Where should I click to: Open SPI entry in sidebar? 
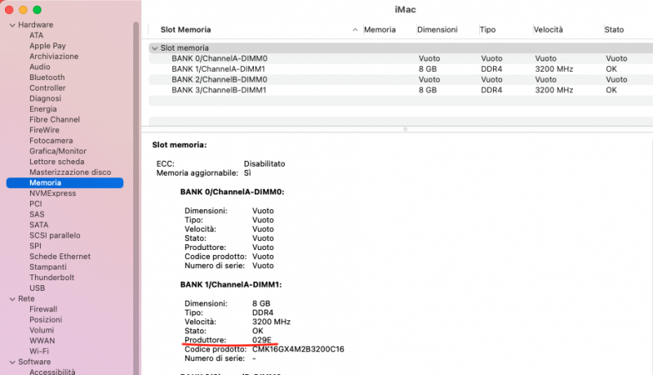point(35,246)
